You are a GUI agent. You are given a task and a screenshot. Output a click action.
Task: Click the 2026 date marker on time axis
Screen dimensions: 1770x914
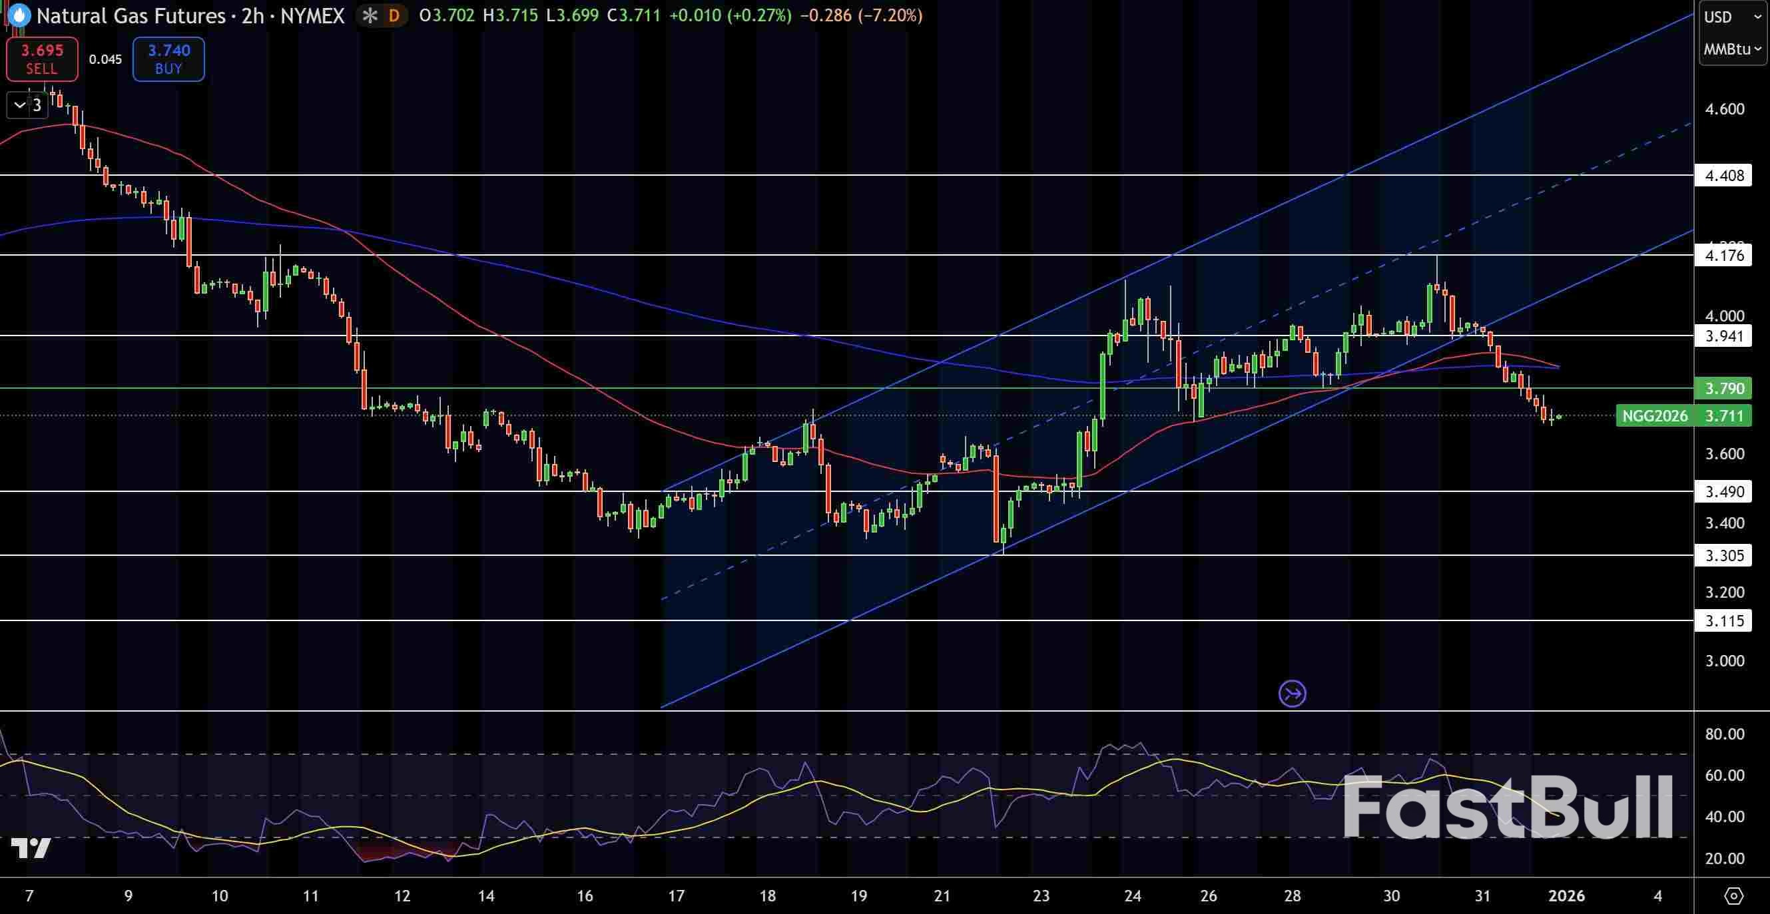1567,895
